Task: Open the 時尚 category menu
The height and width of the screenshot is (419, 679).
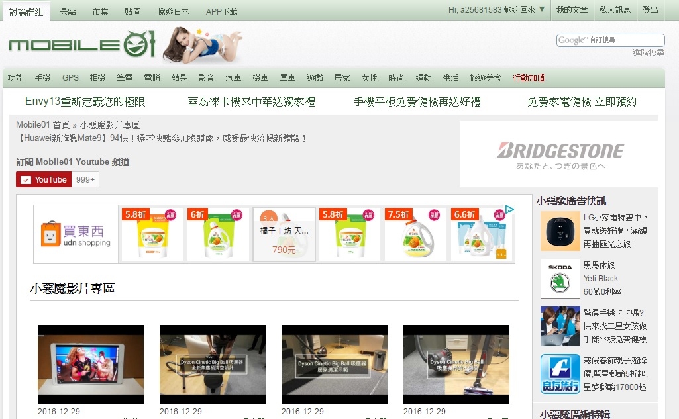Action: tap(395, 78)
